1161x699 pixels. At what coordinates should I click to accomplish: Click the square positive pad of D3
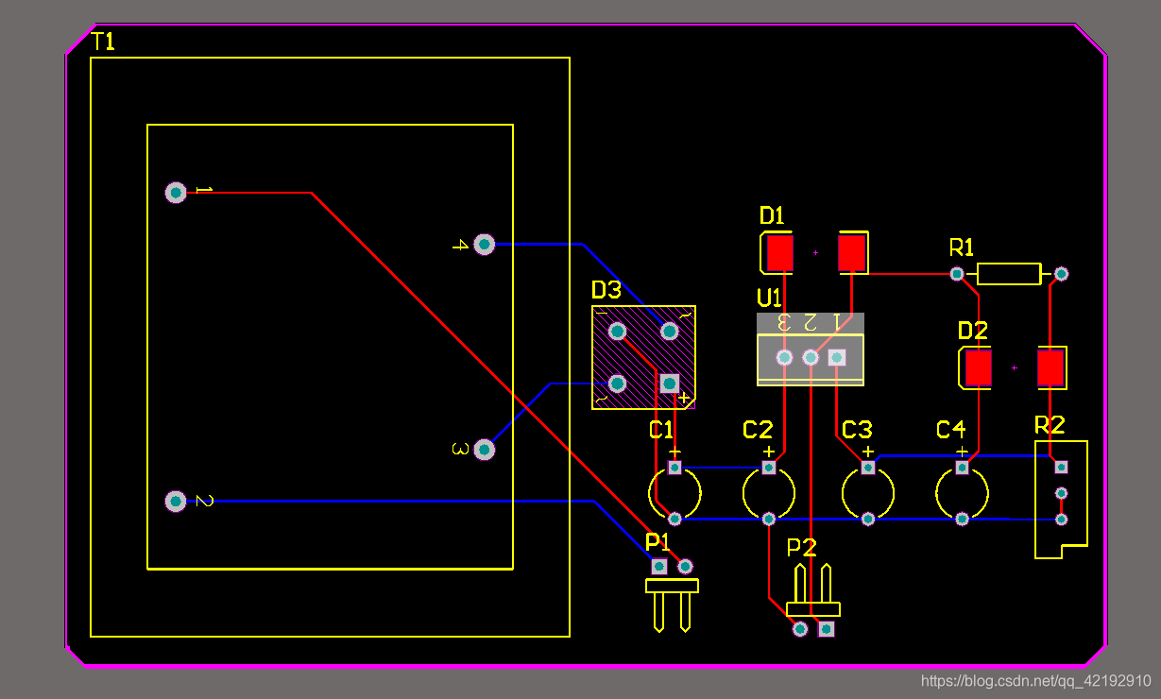(x=669, y=383)
